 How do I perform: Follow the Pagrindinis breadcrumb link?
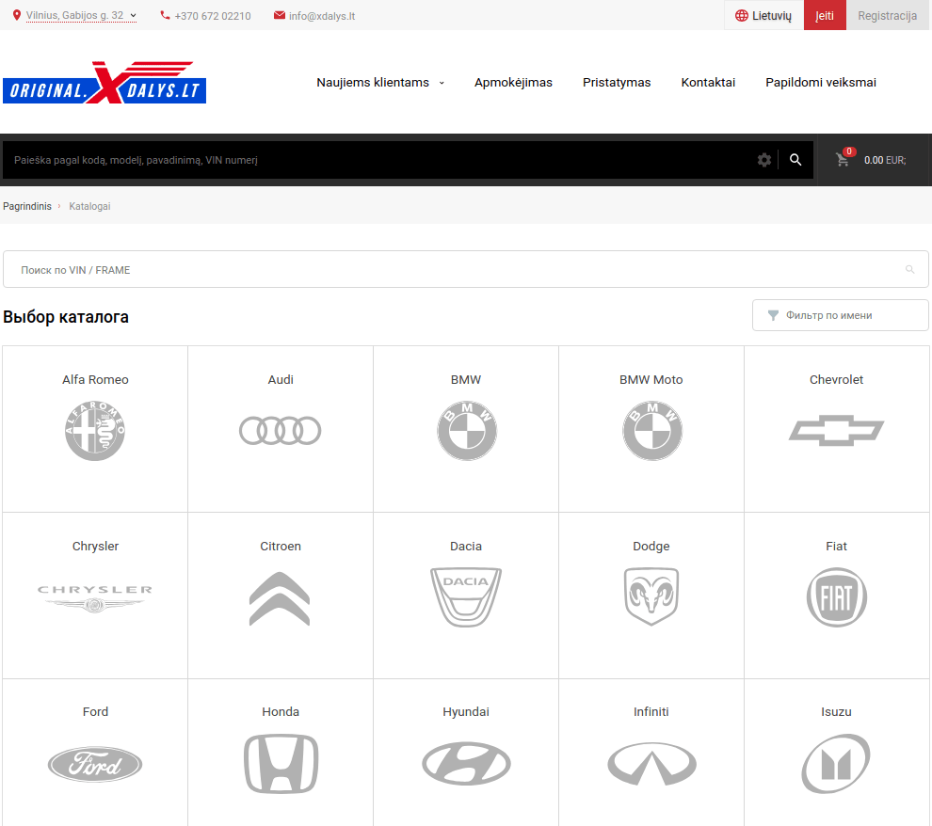click(x=27, y=206)
